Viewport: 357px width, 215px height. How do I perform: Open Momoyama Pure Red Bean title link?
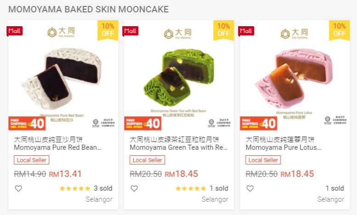(x=57, y=143)
